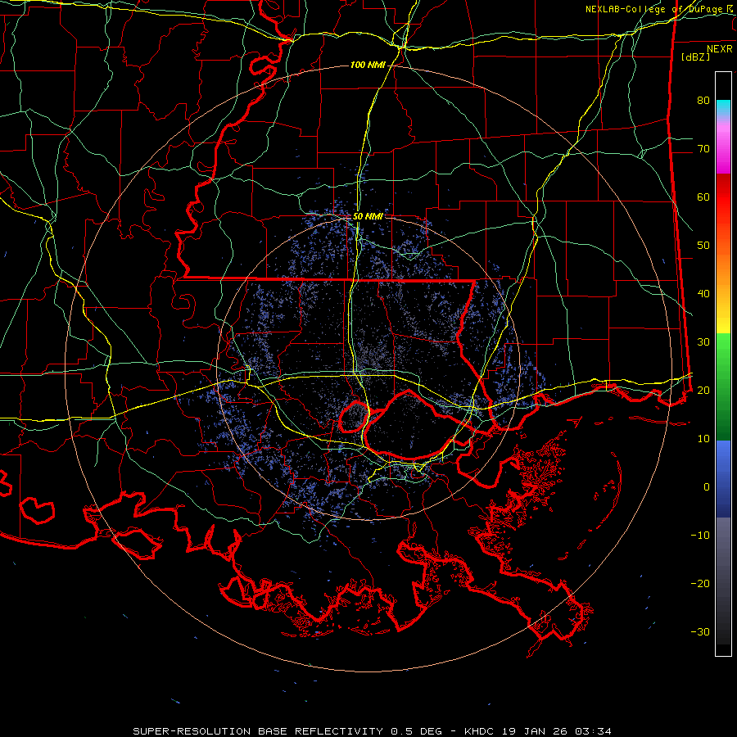737x737 pixels.
Task: Click SUPER-RESOLUTION BASE REFLECTIVITY caption text
Action: pos(258,731)
